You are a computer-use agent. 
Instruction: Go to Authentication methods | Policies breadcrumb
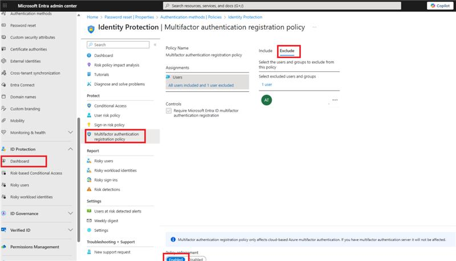click(x=191, y=17)
